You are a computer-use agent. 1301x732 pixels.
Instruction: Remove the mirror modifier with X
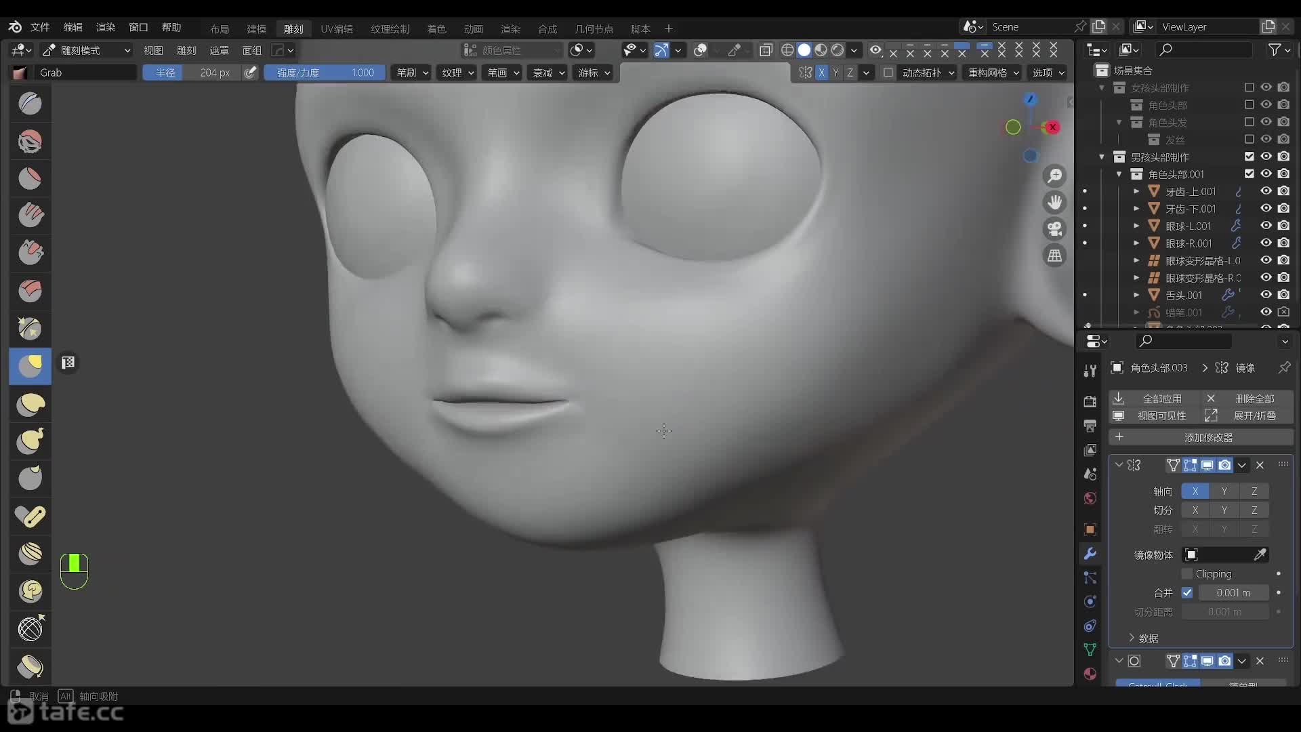tap(1260, 465)
